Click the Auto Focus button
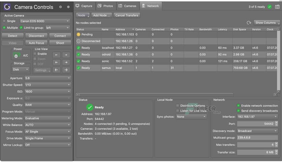The image size is (282, 163). [x=36, y=43]
